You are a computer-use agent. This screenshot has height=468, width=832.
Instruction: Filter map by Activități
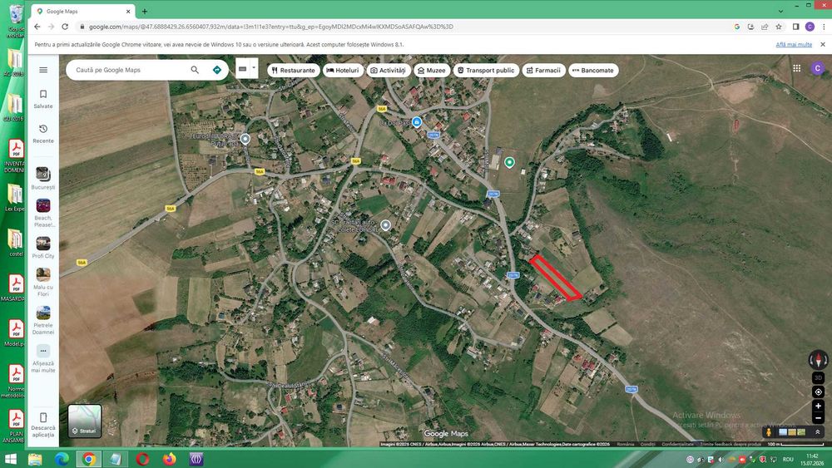tap(389, 70)
